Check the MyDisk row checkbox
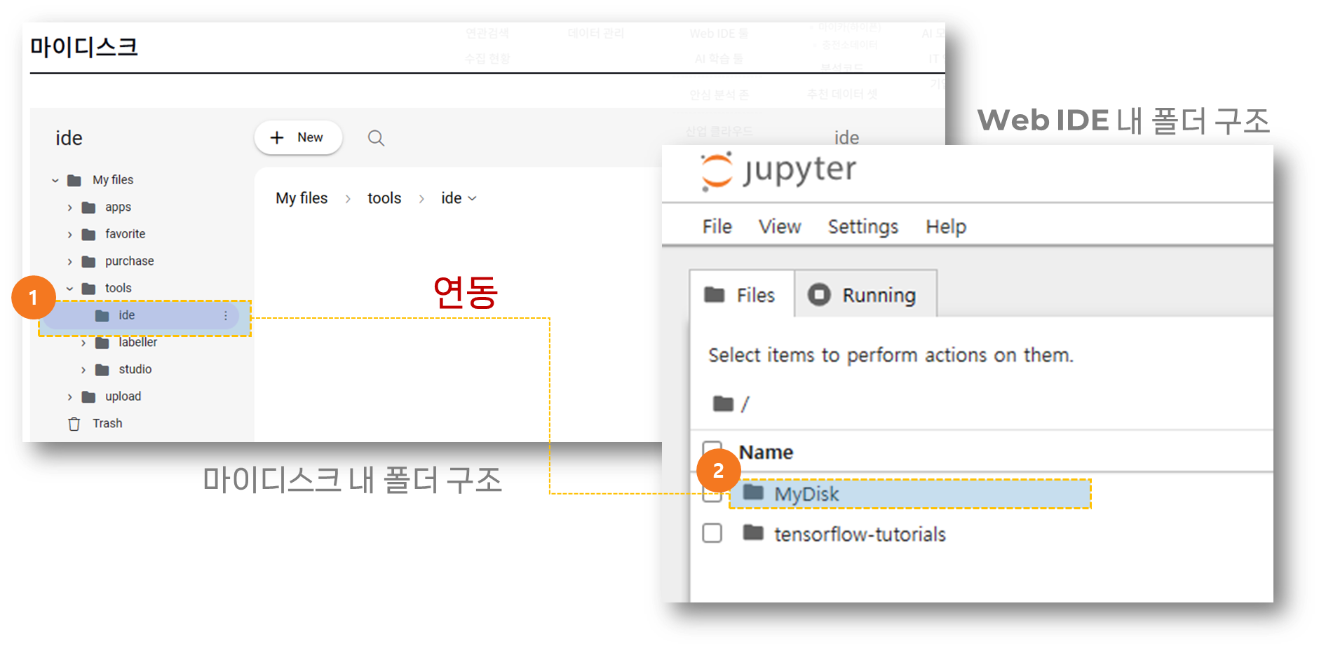This screenshot has width=1319, height=648. (x=712, y=496)
